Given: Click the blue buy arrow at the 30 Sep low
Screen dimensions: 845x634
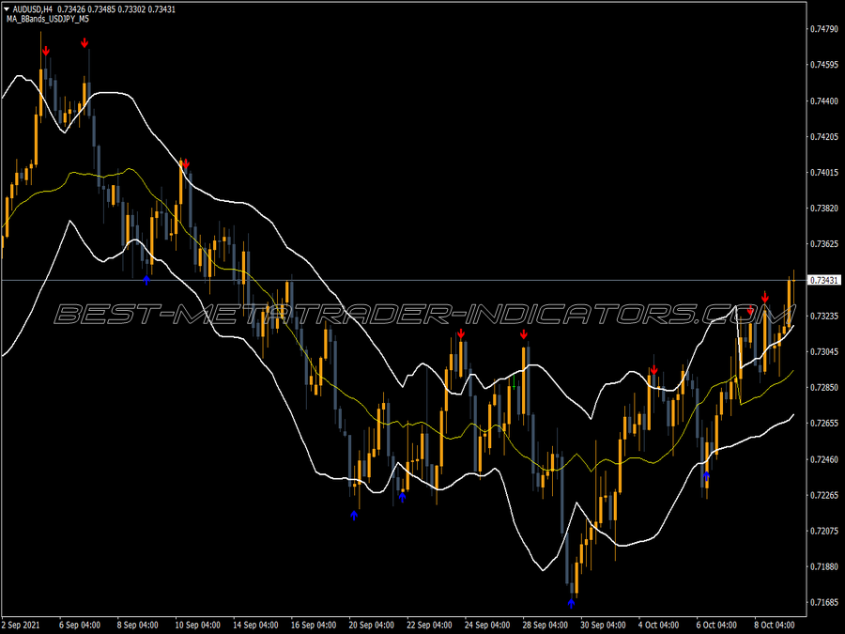Looking at the screenshot, I should [571, 603].
